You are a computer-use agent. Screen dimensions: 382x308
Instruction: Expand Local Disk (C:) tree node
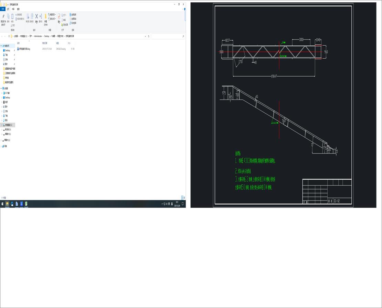tap(2, 125)
